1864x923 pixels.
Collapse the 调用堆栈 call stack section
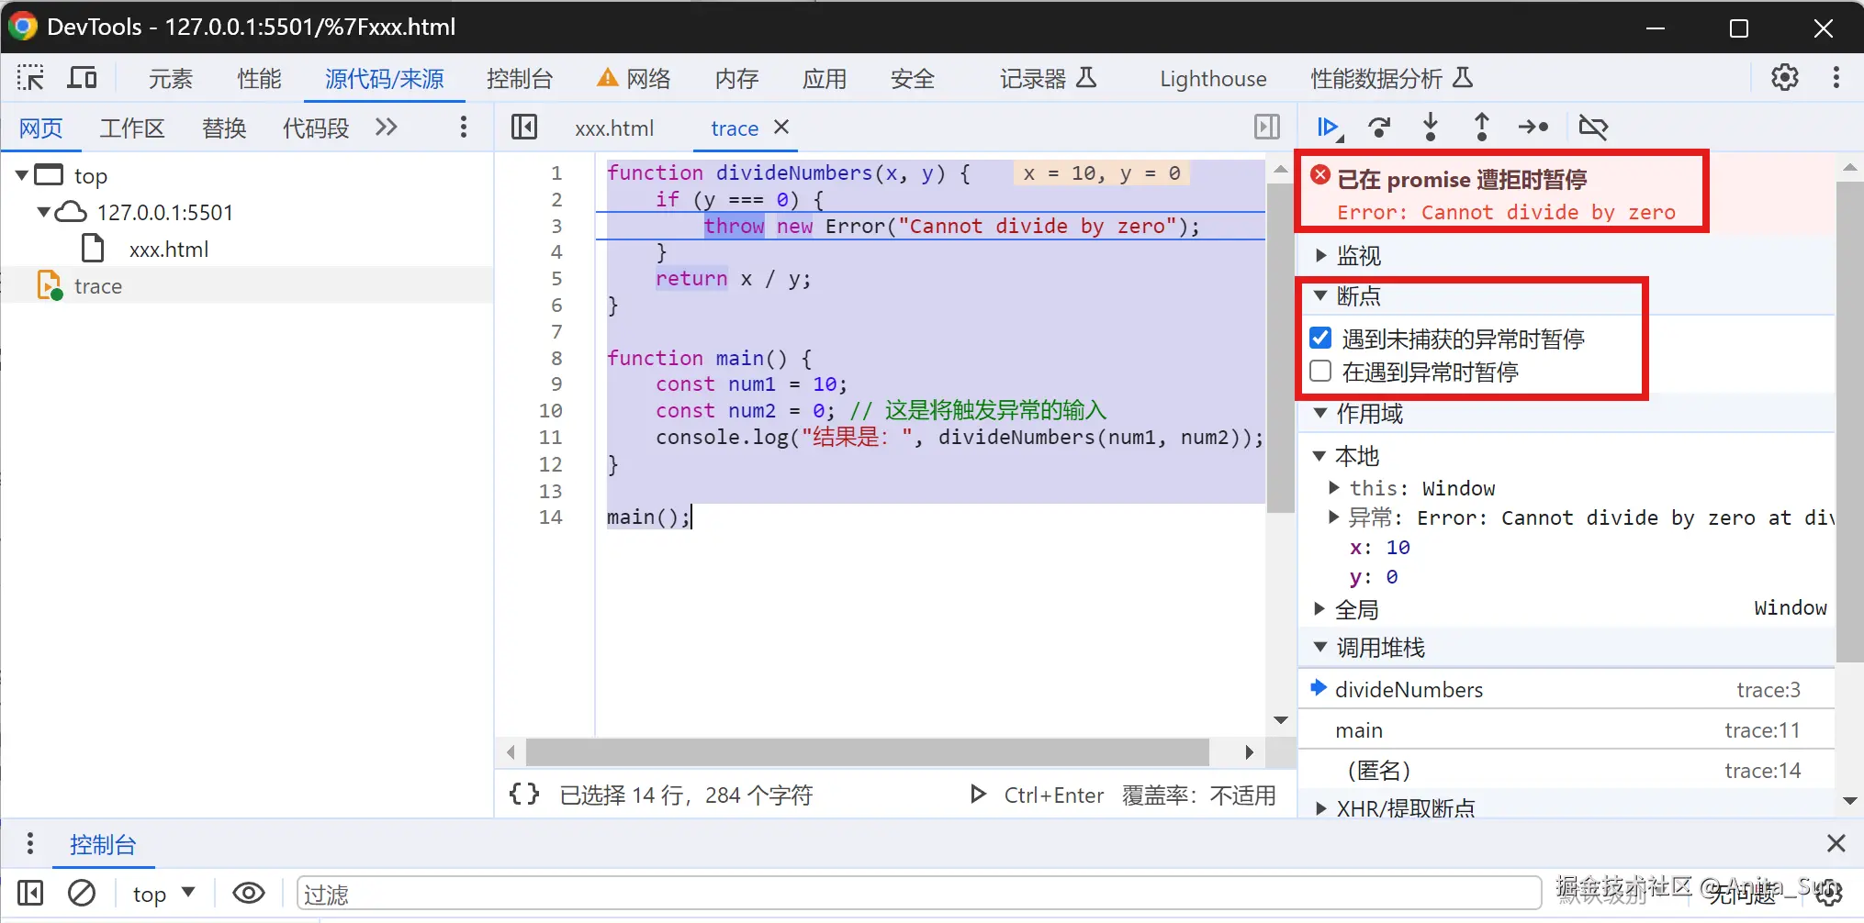coord(1320,647)
